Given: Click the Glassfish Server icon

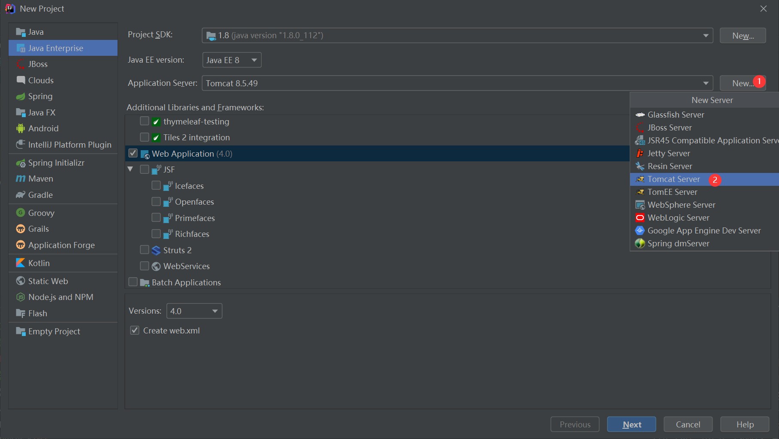Looking at the screenshot, I should [x=640, y=115].
